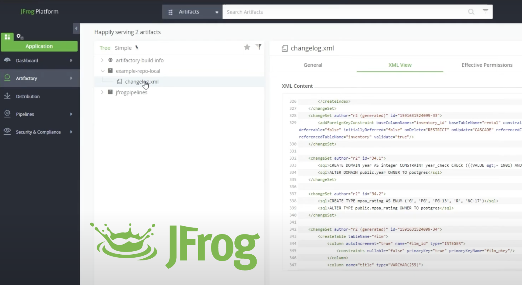The width and height of the screenshot is (522, 285).
Task: Expand Security & Compliance submenu arrow
Action: click(71, 132)
